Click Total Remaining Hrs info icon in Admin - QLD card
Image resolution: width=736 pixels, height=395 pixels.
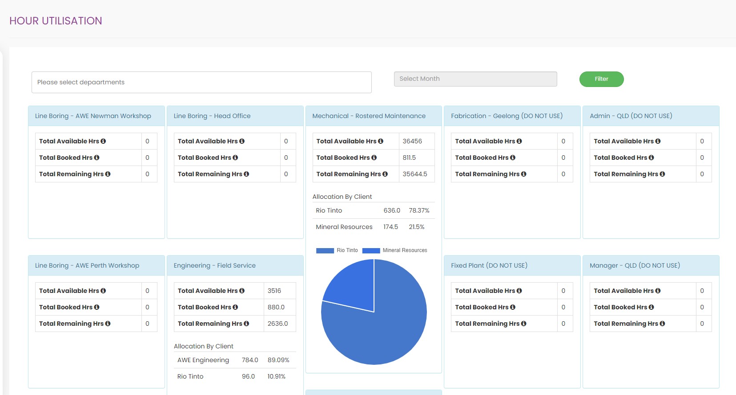(663, 174)
